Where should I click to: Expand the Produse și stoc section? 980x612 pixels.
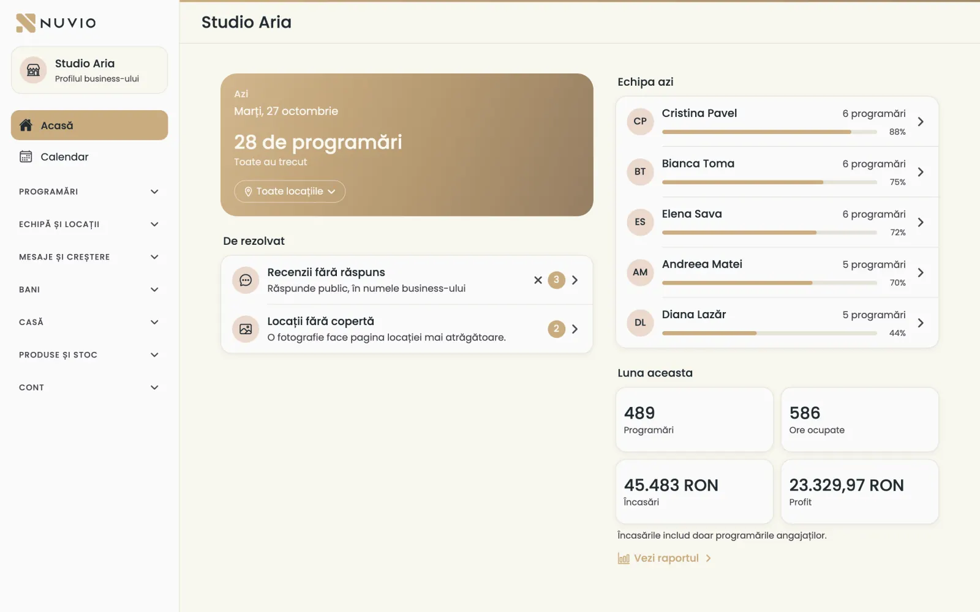tap(89, 355)
